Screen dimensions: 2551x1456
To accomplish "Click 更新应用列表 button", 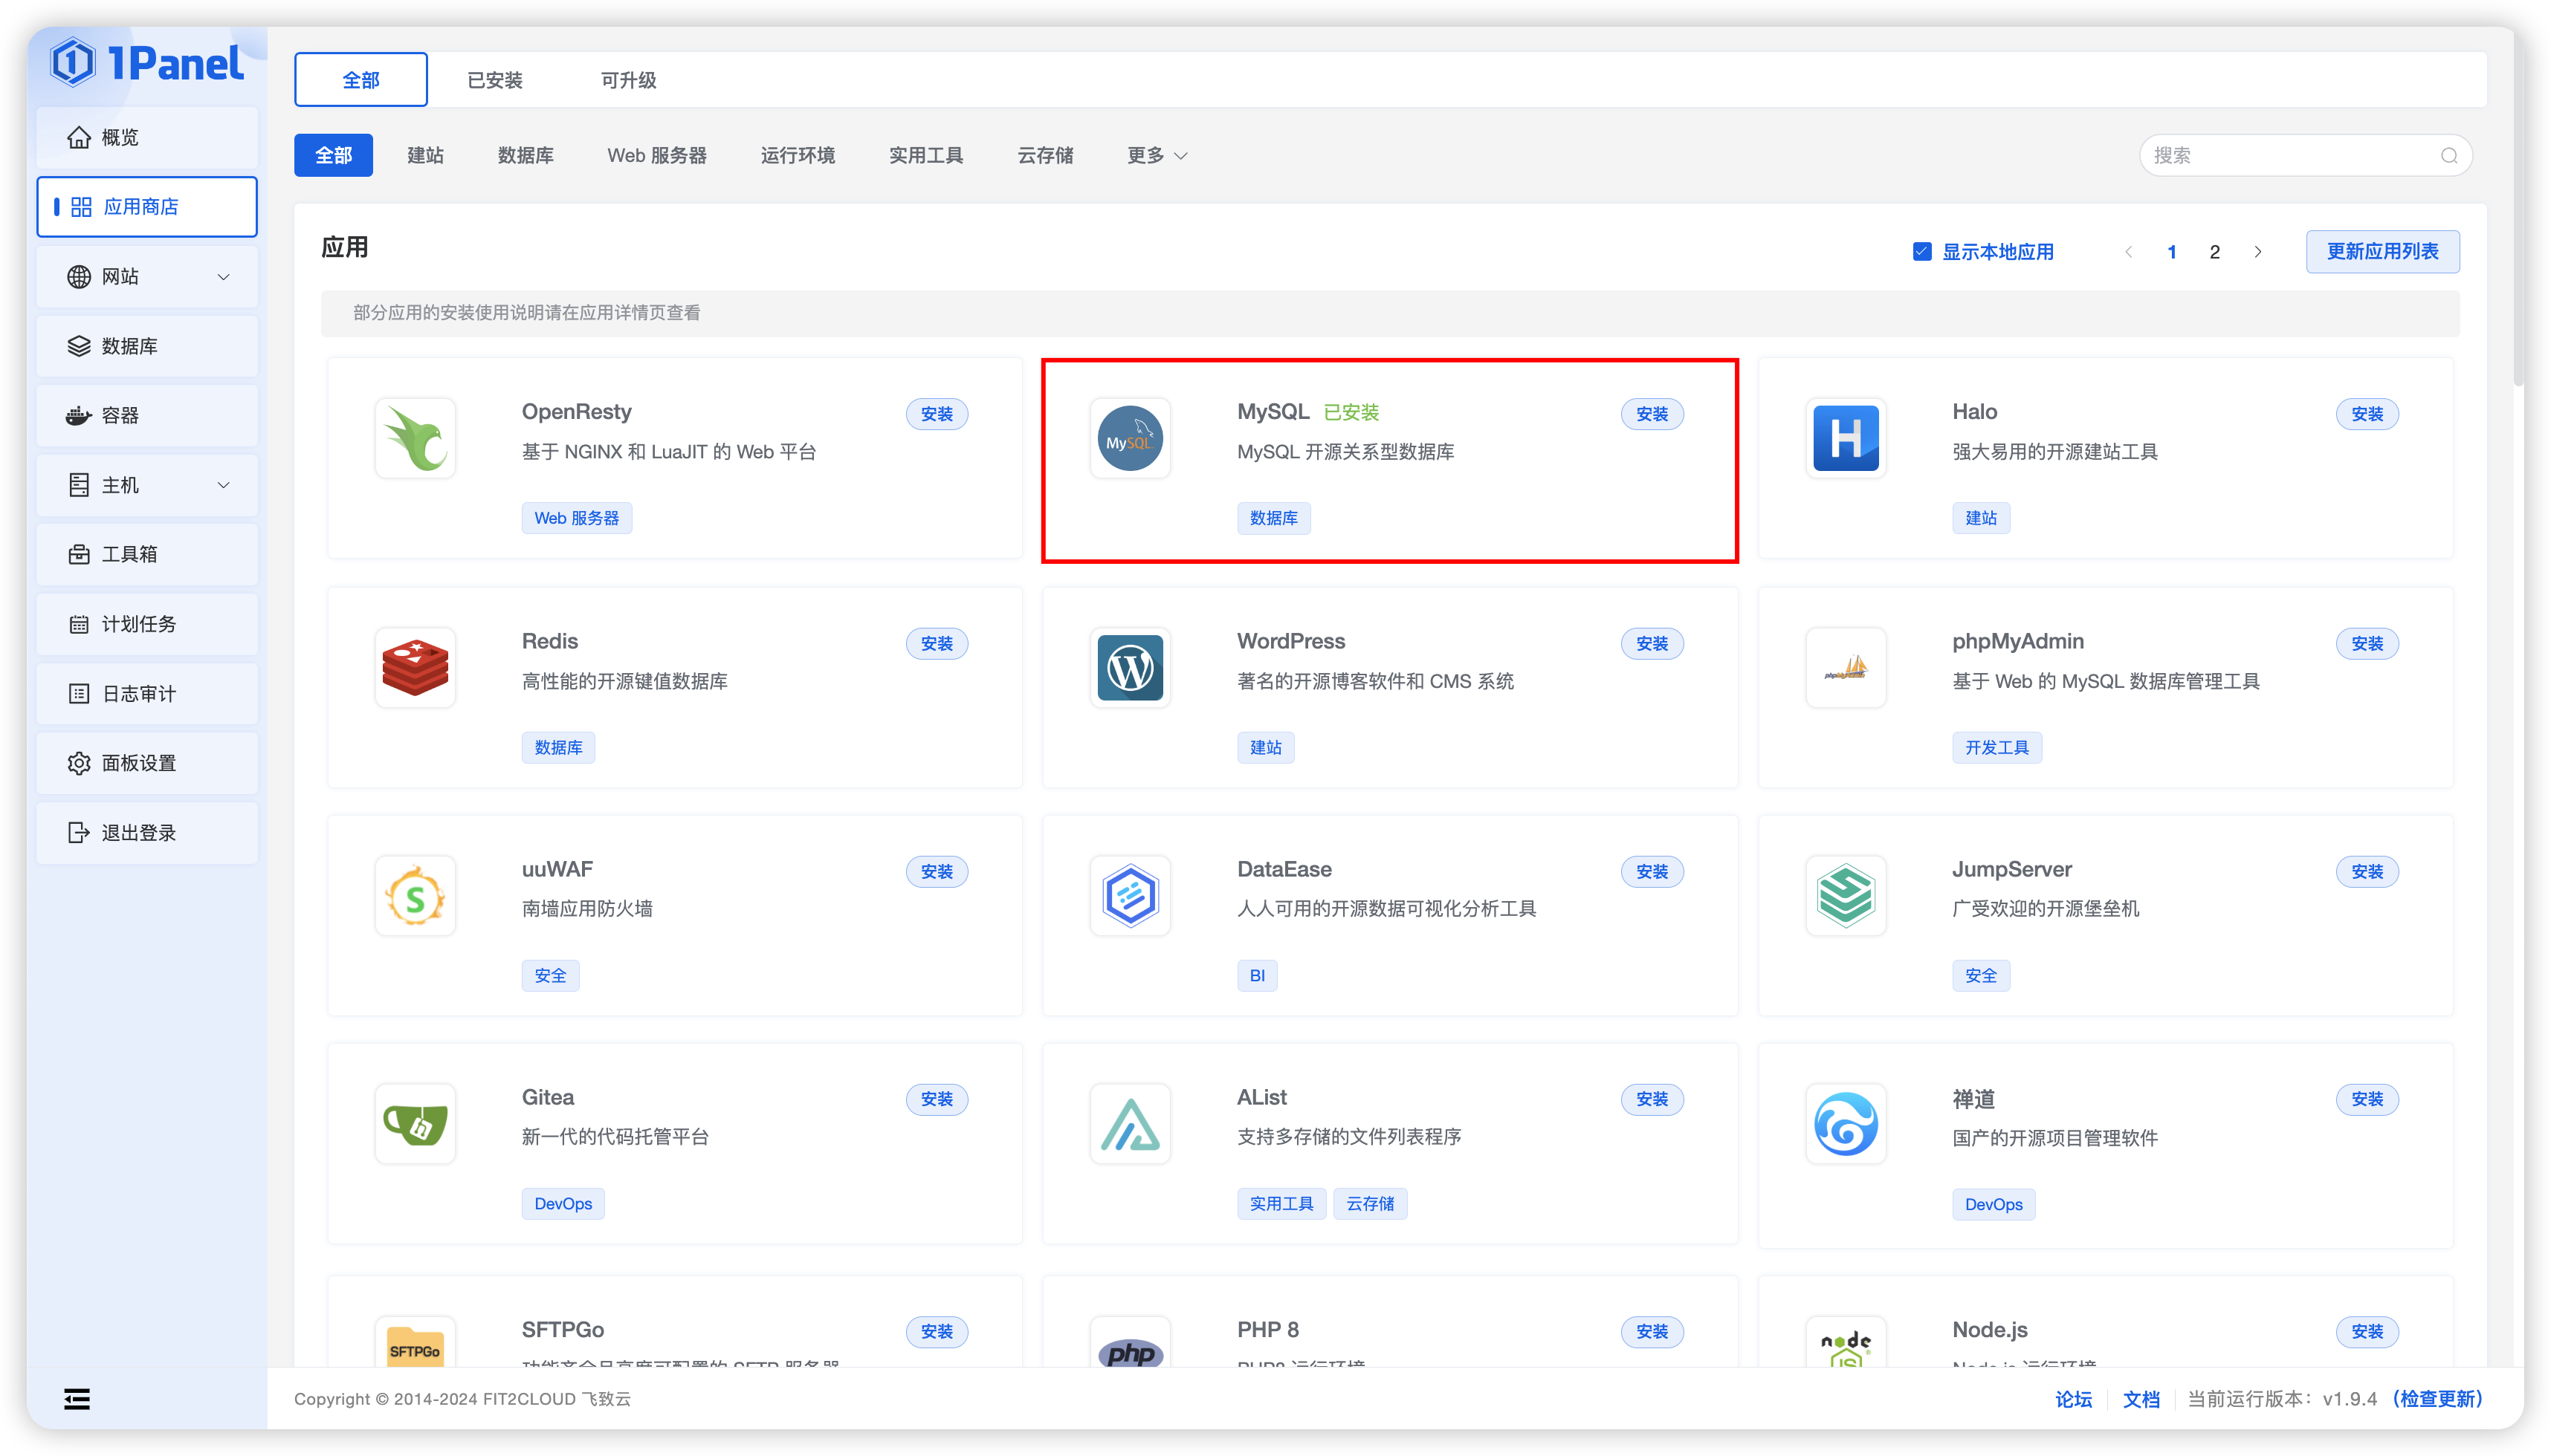I will (2382, 251).
